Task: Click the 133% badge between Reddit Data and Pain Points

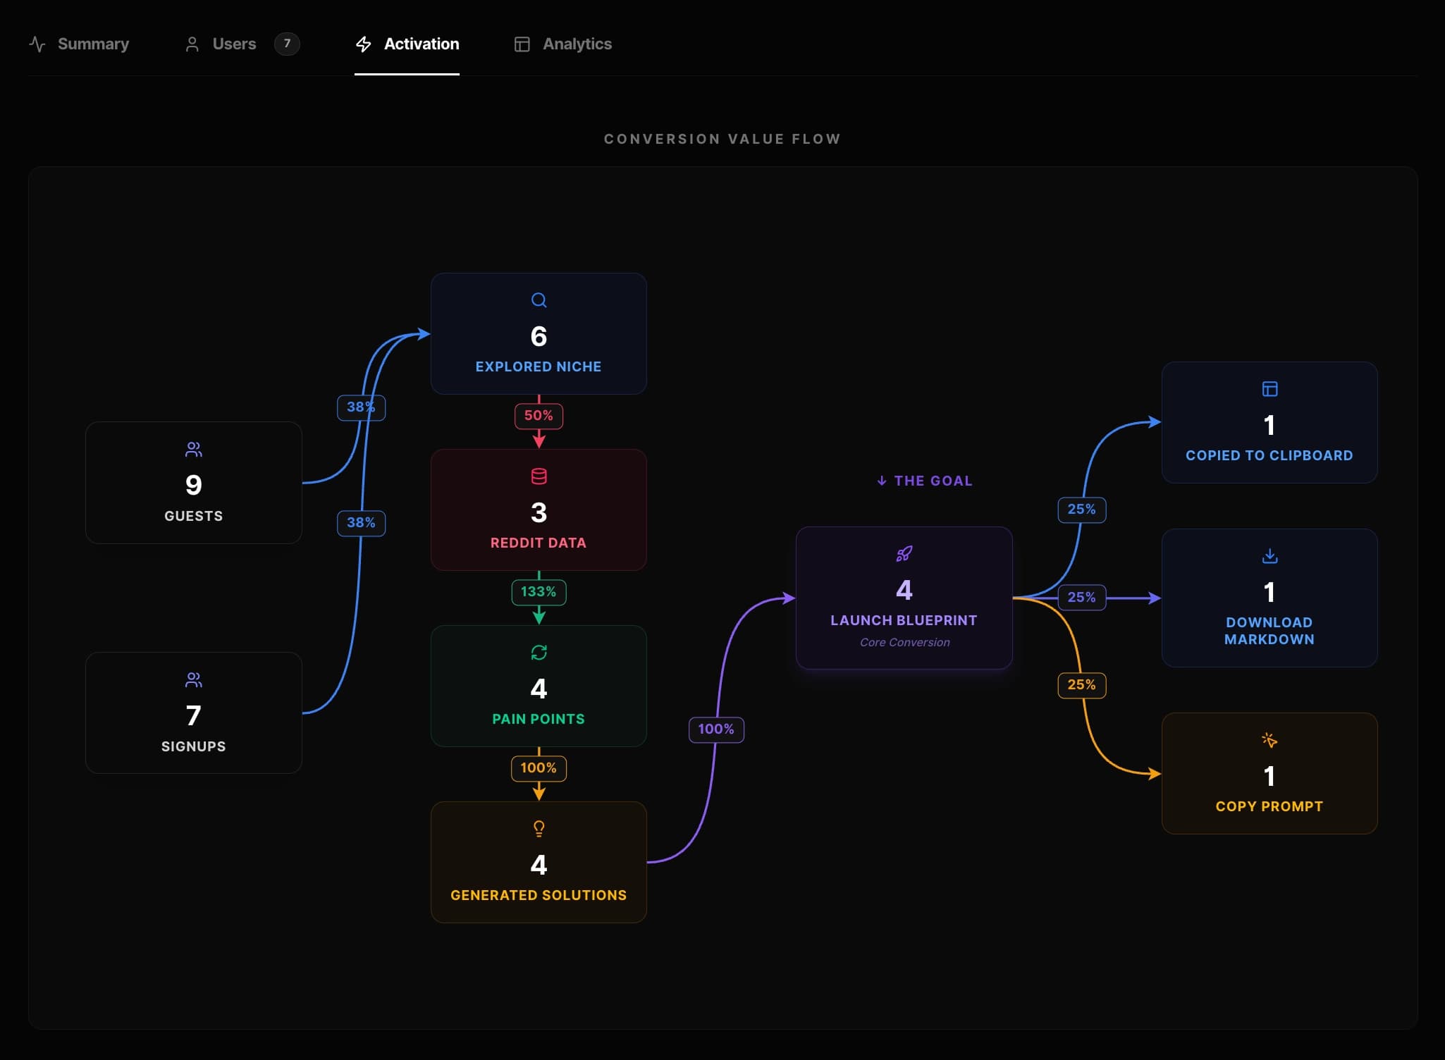Action: pos(539,593)
